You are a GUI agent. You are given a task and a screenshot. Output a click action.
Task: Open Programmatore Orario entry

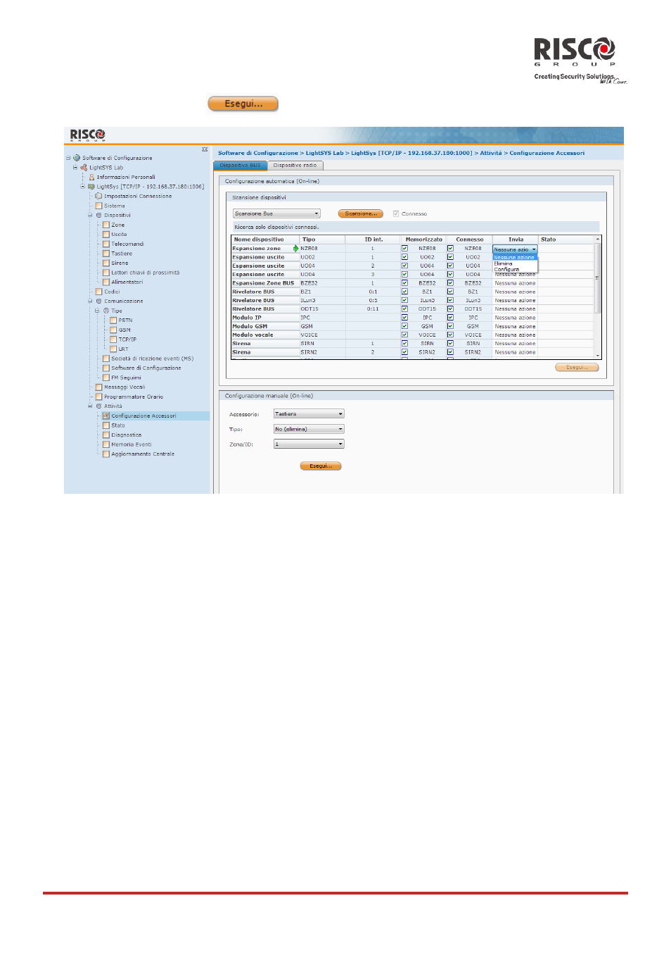[134, 397]
